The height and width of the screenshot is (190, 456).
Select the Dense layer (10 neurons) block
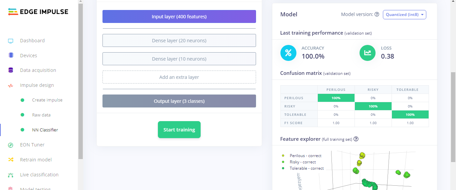[179, 59]
